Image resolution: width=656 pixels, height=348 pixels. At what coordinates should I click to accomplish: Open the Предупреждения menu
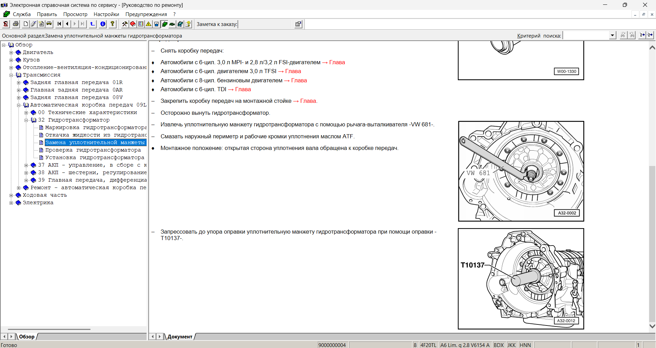click(x=146, y=14)
